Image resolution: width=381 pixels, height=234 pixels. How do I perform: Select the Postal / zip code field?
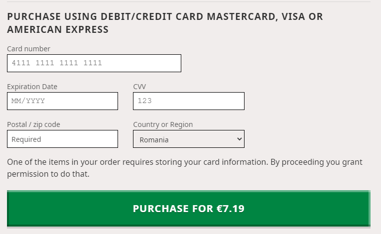click(x=62, y=139)
